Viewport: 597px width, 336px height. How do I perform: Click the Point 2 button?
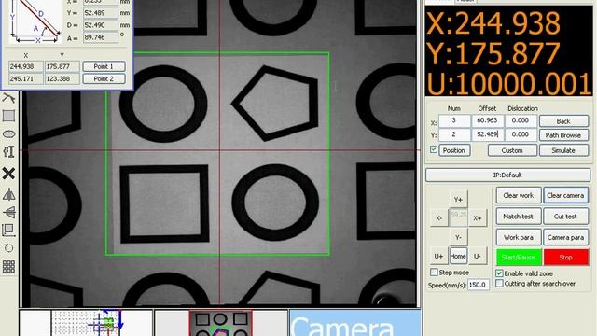[x=104, y=78]
